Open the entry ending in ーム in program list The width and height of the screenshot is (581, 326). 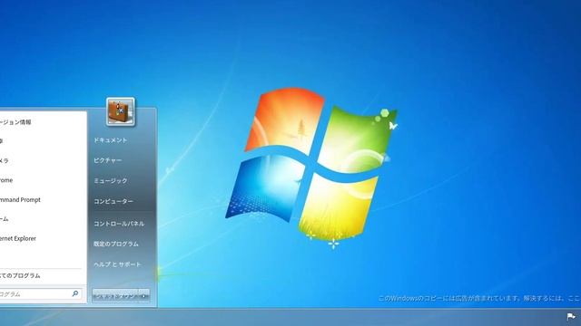click(4, 219)
